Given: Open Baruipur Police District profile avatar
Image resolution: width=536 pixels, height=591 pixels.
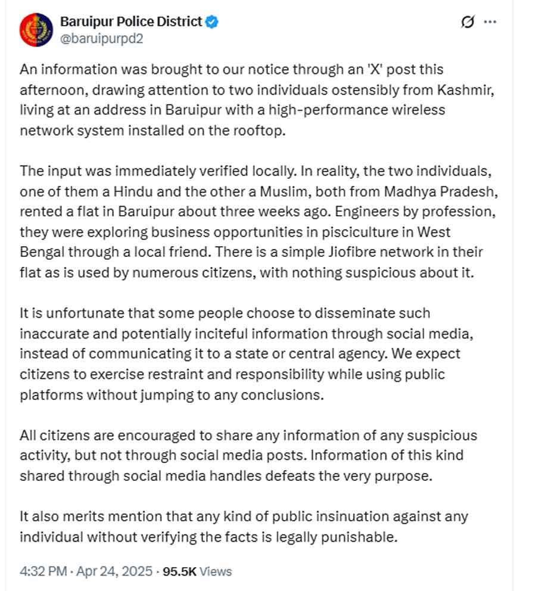Looking at the screenshot, I should [36, 30].
